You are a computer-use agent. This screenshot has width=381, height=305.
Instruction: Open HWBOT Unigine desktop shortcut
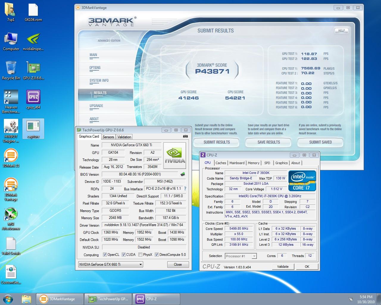tap(11, 131)
